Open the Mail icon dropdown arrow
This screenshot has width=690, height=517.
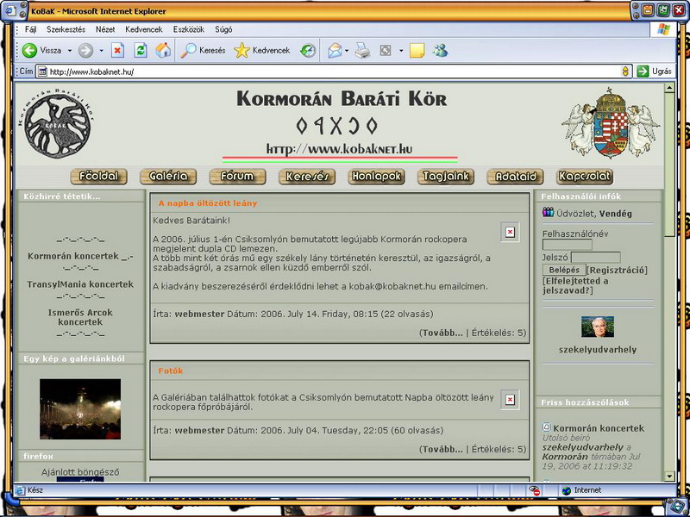click(x=347, y=51)
